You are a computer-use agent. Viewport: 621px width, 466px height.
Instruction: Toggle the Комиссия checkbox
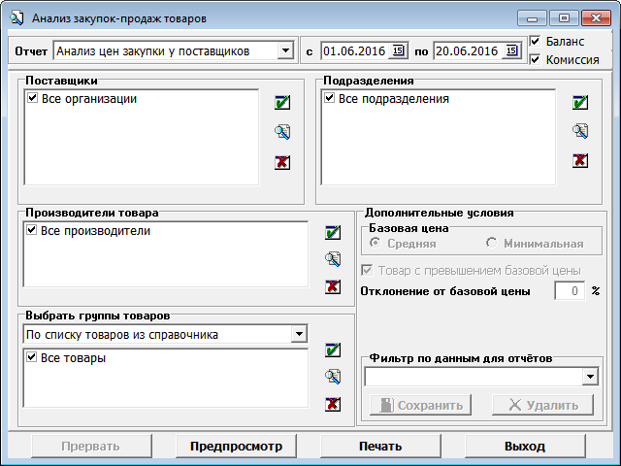(x=537, y=59)
